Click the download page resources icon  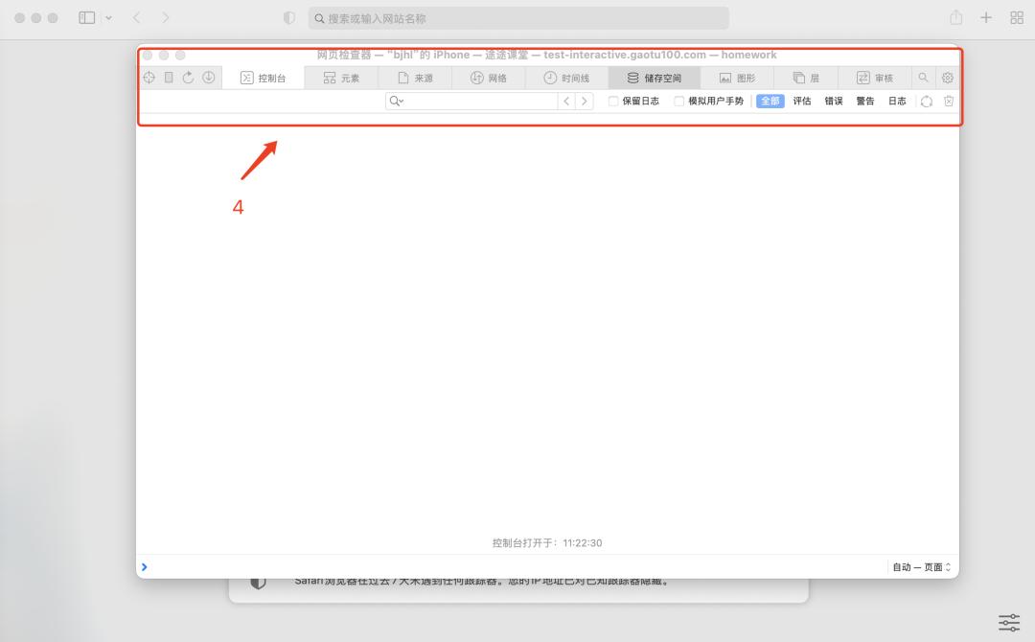(x=208, y=78)
